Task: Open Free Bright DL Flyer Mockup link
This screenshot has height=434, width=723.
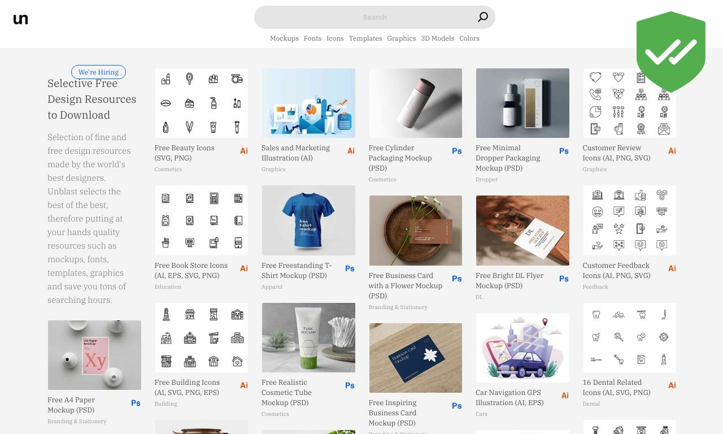Action: tap(509, 280)
